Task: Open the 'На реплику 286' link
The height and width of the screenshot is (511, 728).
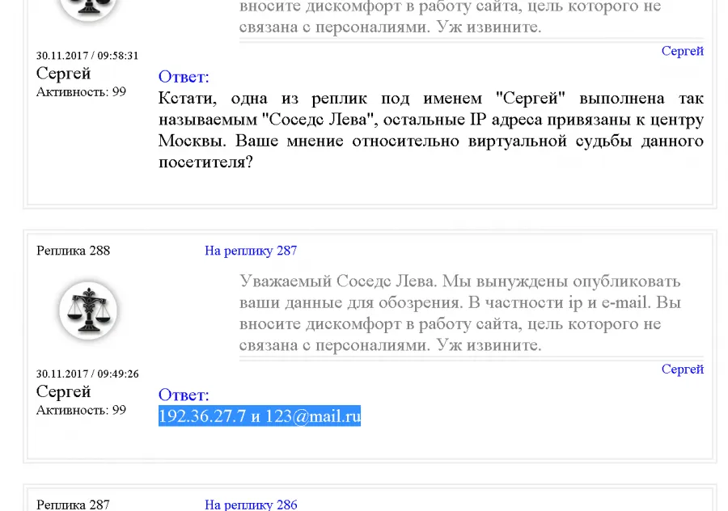Action: [251, 505]
